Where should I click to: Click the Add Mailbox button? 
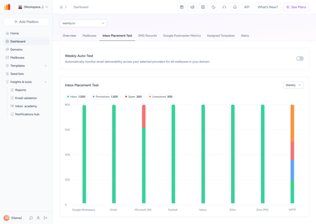[x=26, y=22]
